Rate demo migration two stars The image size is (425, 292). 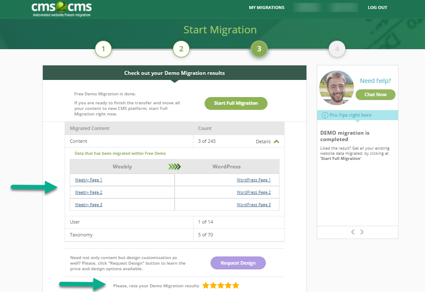click(x=213, y=286)
